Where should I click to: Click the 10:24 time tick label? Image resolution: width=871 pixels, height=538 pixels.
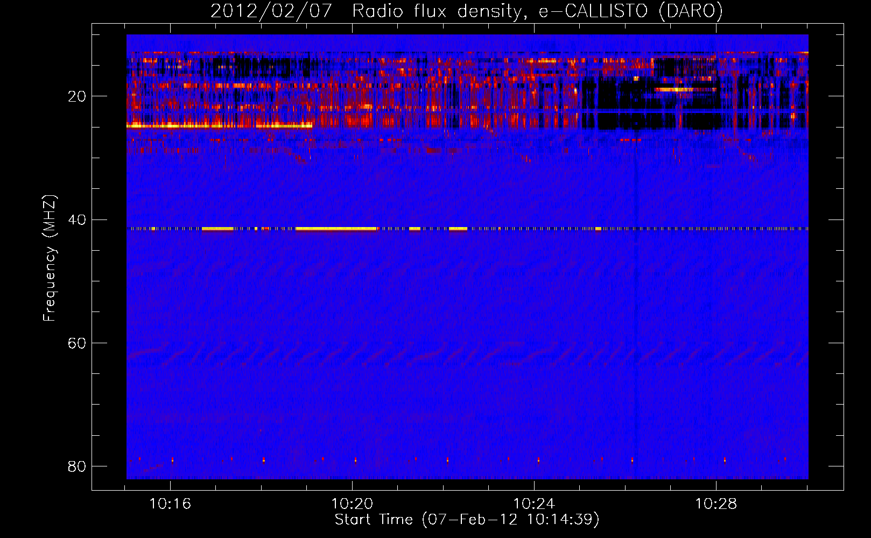534,504
